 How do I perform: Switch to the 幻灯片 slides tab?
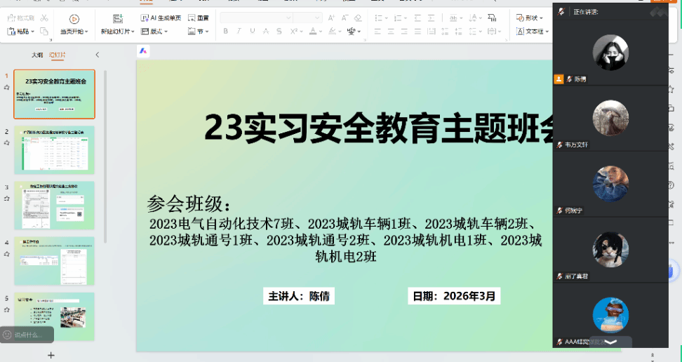coord(58,55)
